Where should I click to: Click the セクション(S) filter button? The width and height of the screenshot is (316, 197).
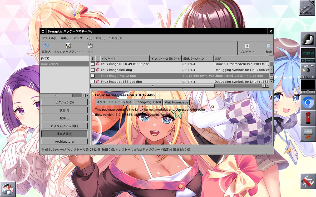pos(64,102)
